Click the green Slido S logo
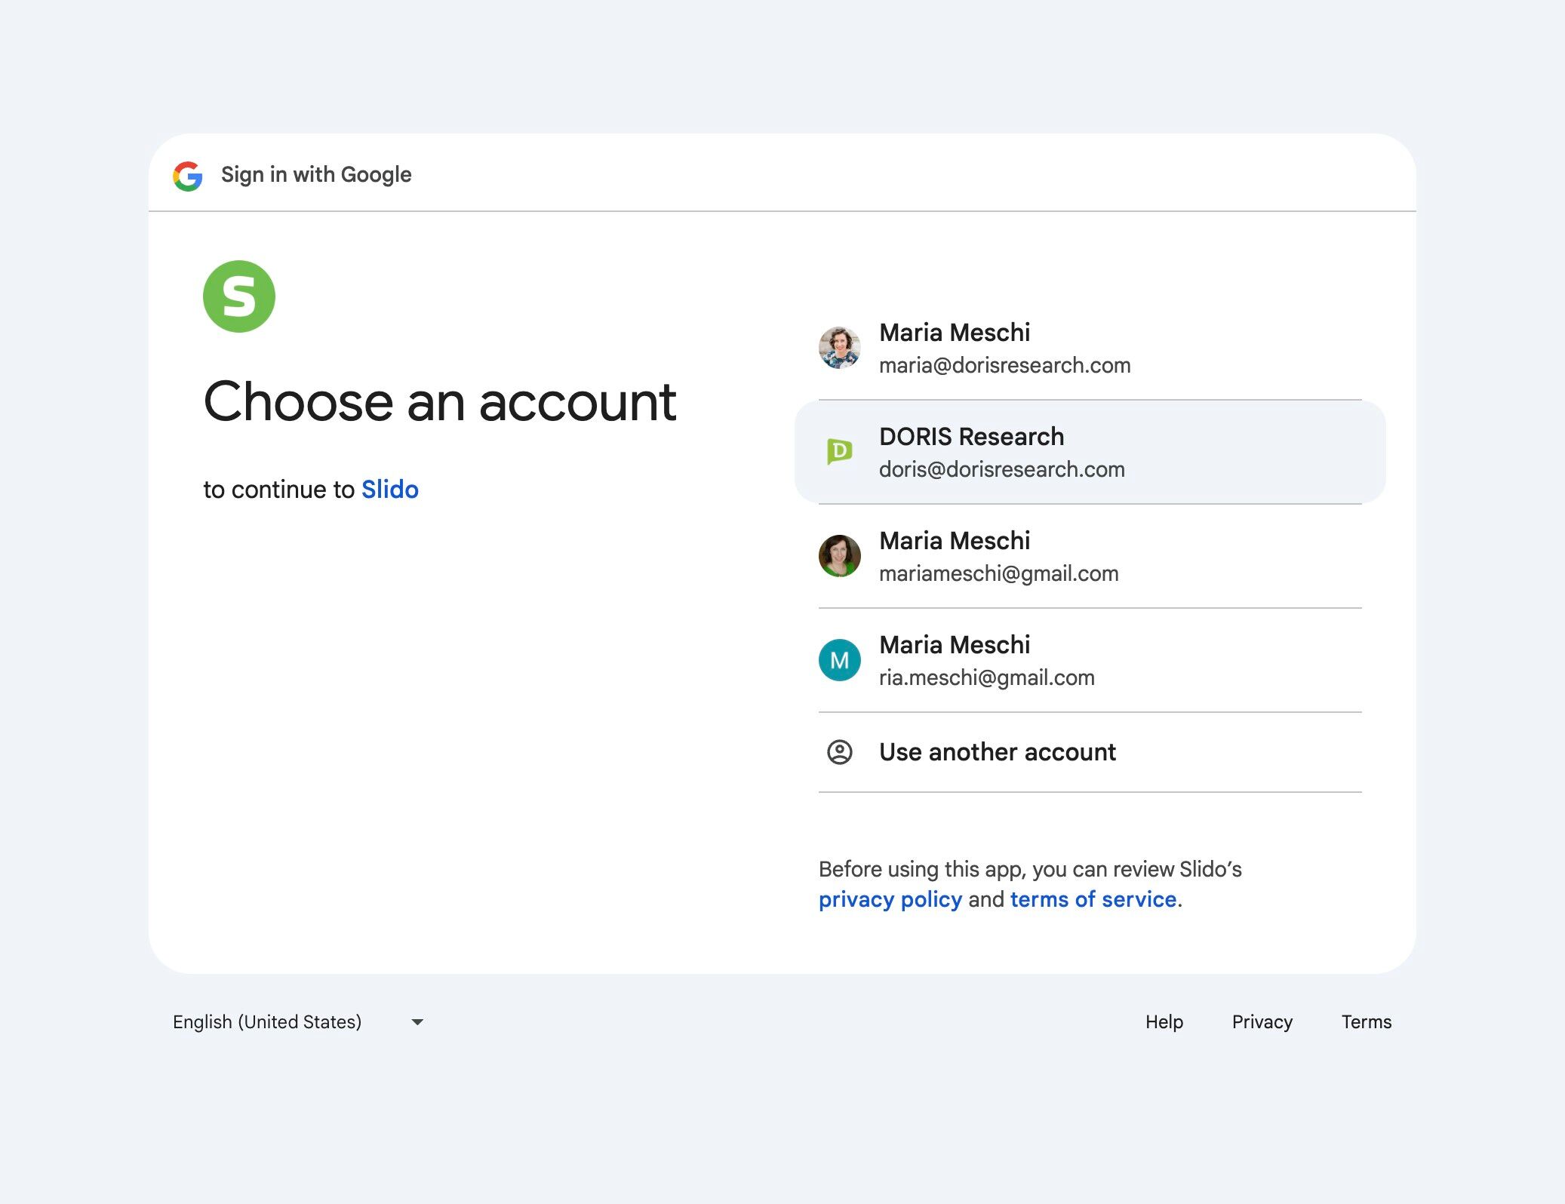 pos(239,296)
